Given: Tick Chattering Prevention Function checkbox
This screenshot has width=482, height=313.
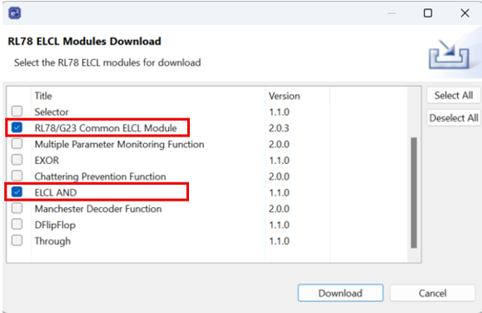Looking at the screenshot, I should point(17,176).
